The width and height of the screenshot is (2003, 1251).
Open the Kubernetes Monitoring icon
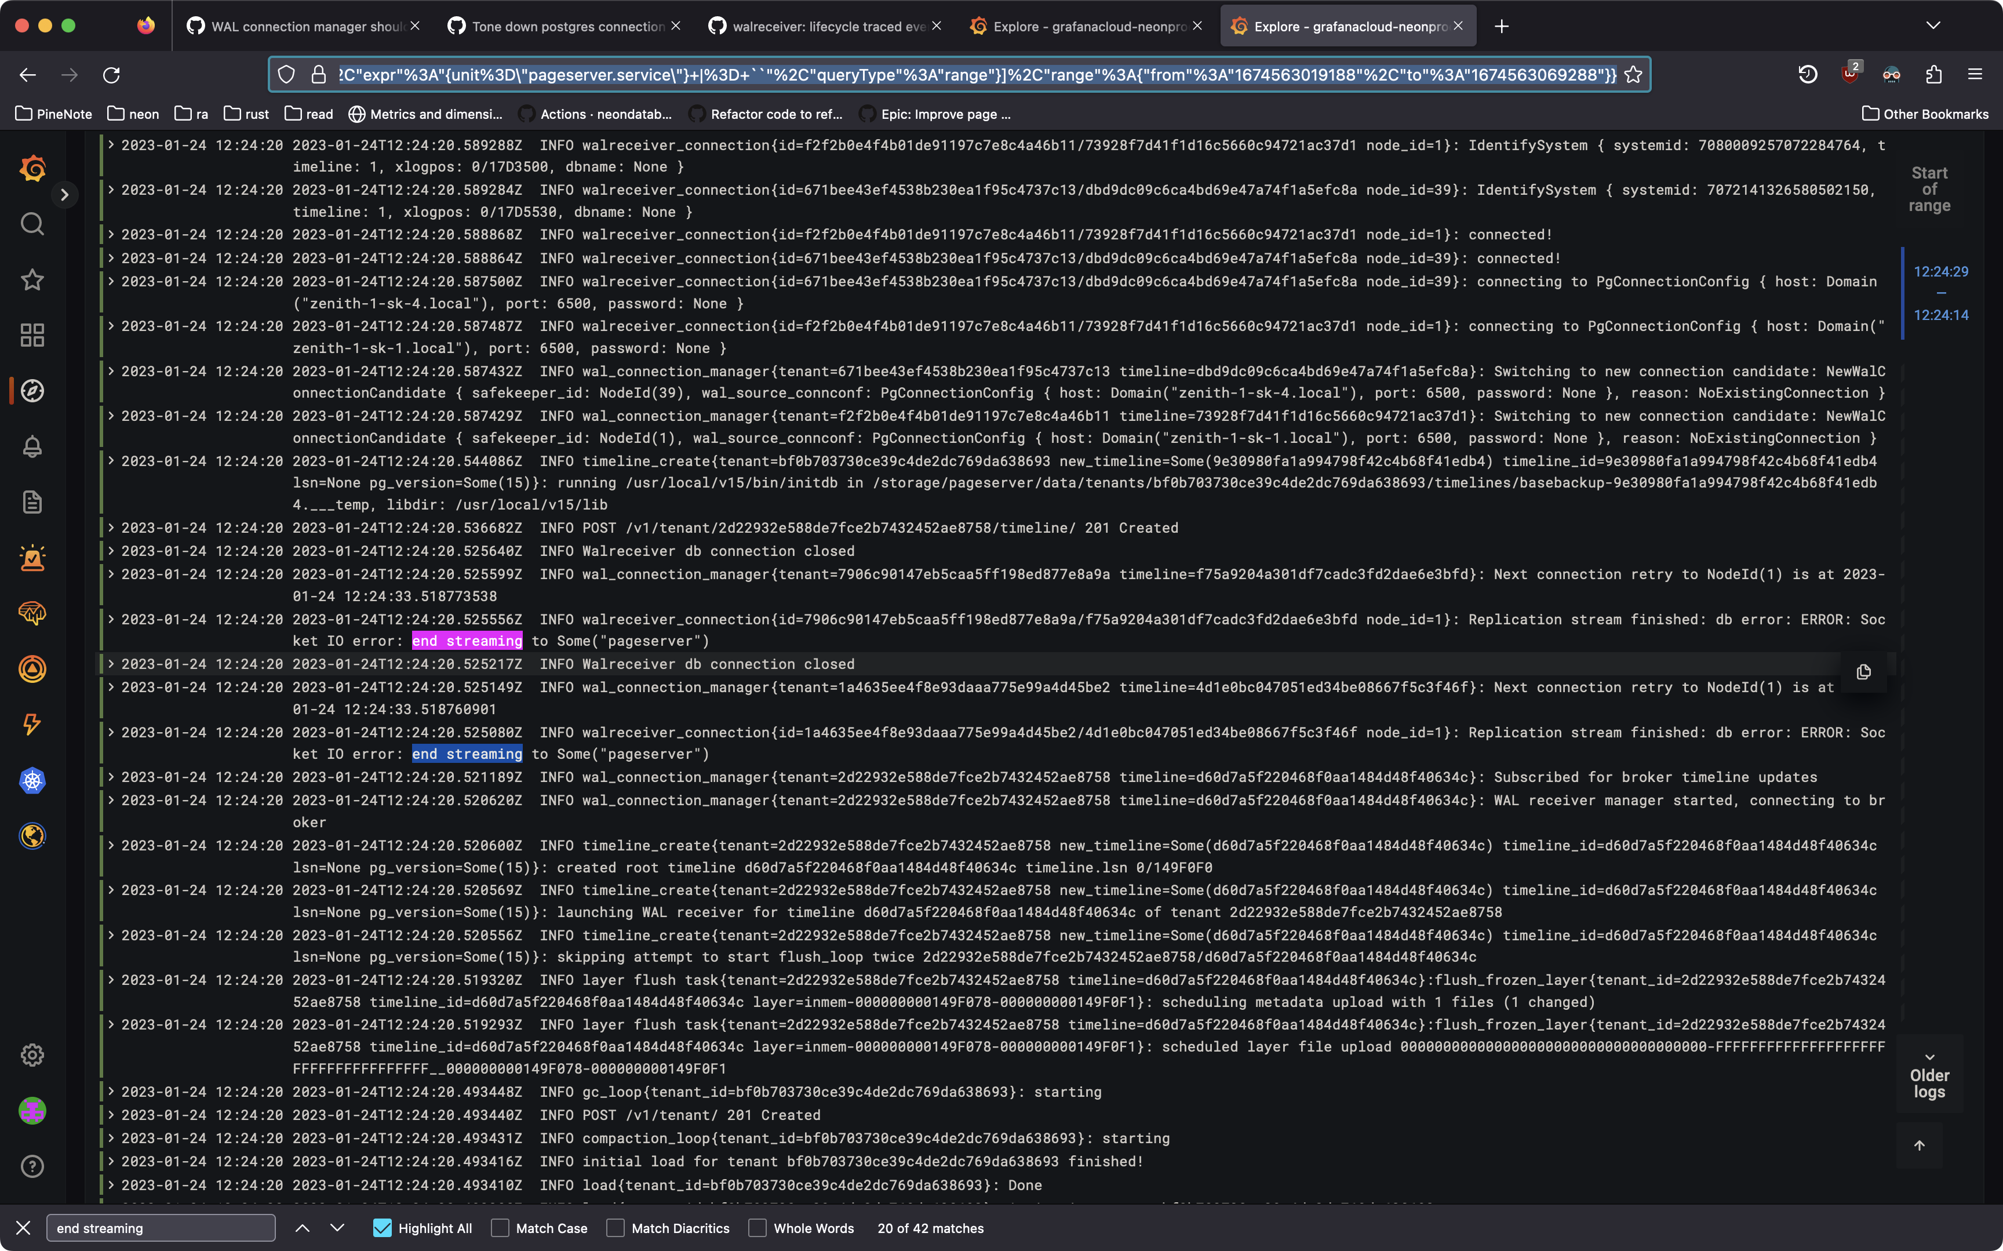32,779
